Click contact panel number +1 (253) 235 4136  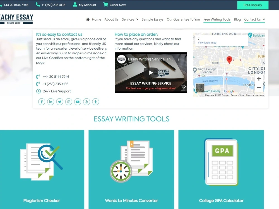click(x=56, y=84)
